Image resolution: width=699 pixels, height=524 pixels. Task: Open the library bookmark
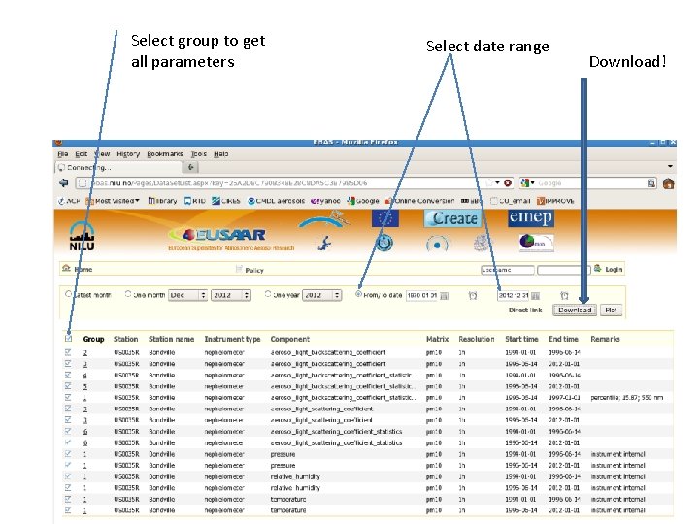162,201
